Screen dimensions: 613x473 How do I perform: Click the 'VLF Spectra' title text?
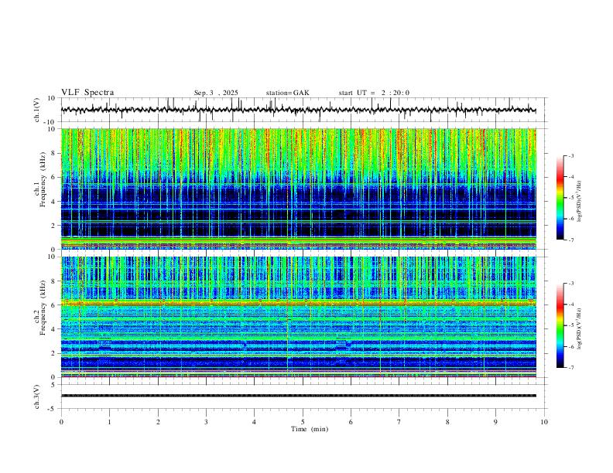point(87,93)
